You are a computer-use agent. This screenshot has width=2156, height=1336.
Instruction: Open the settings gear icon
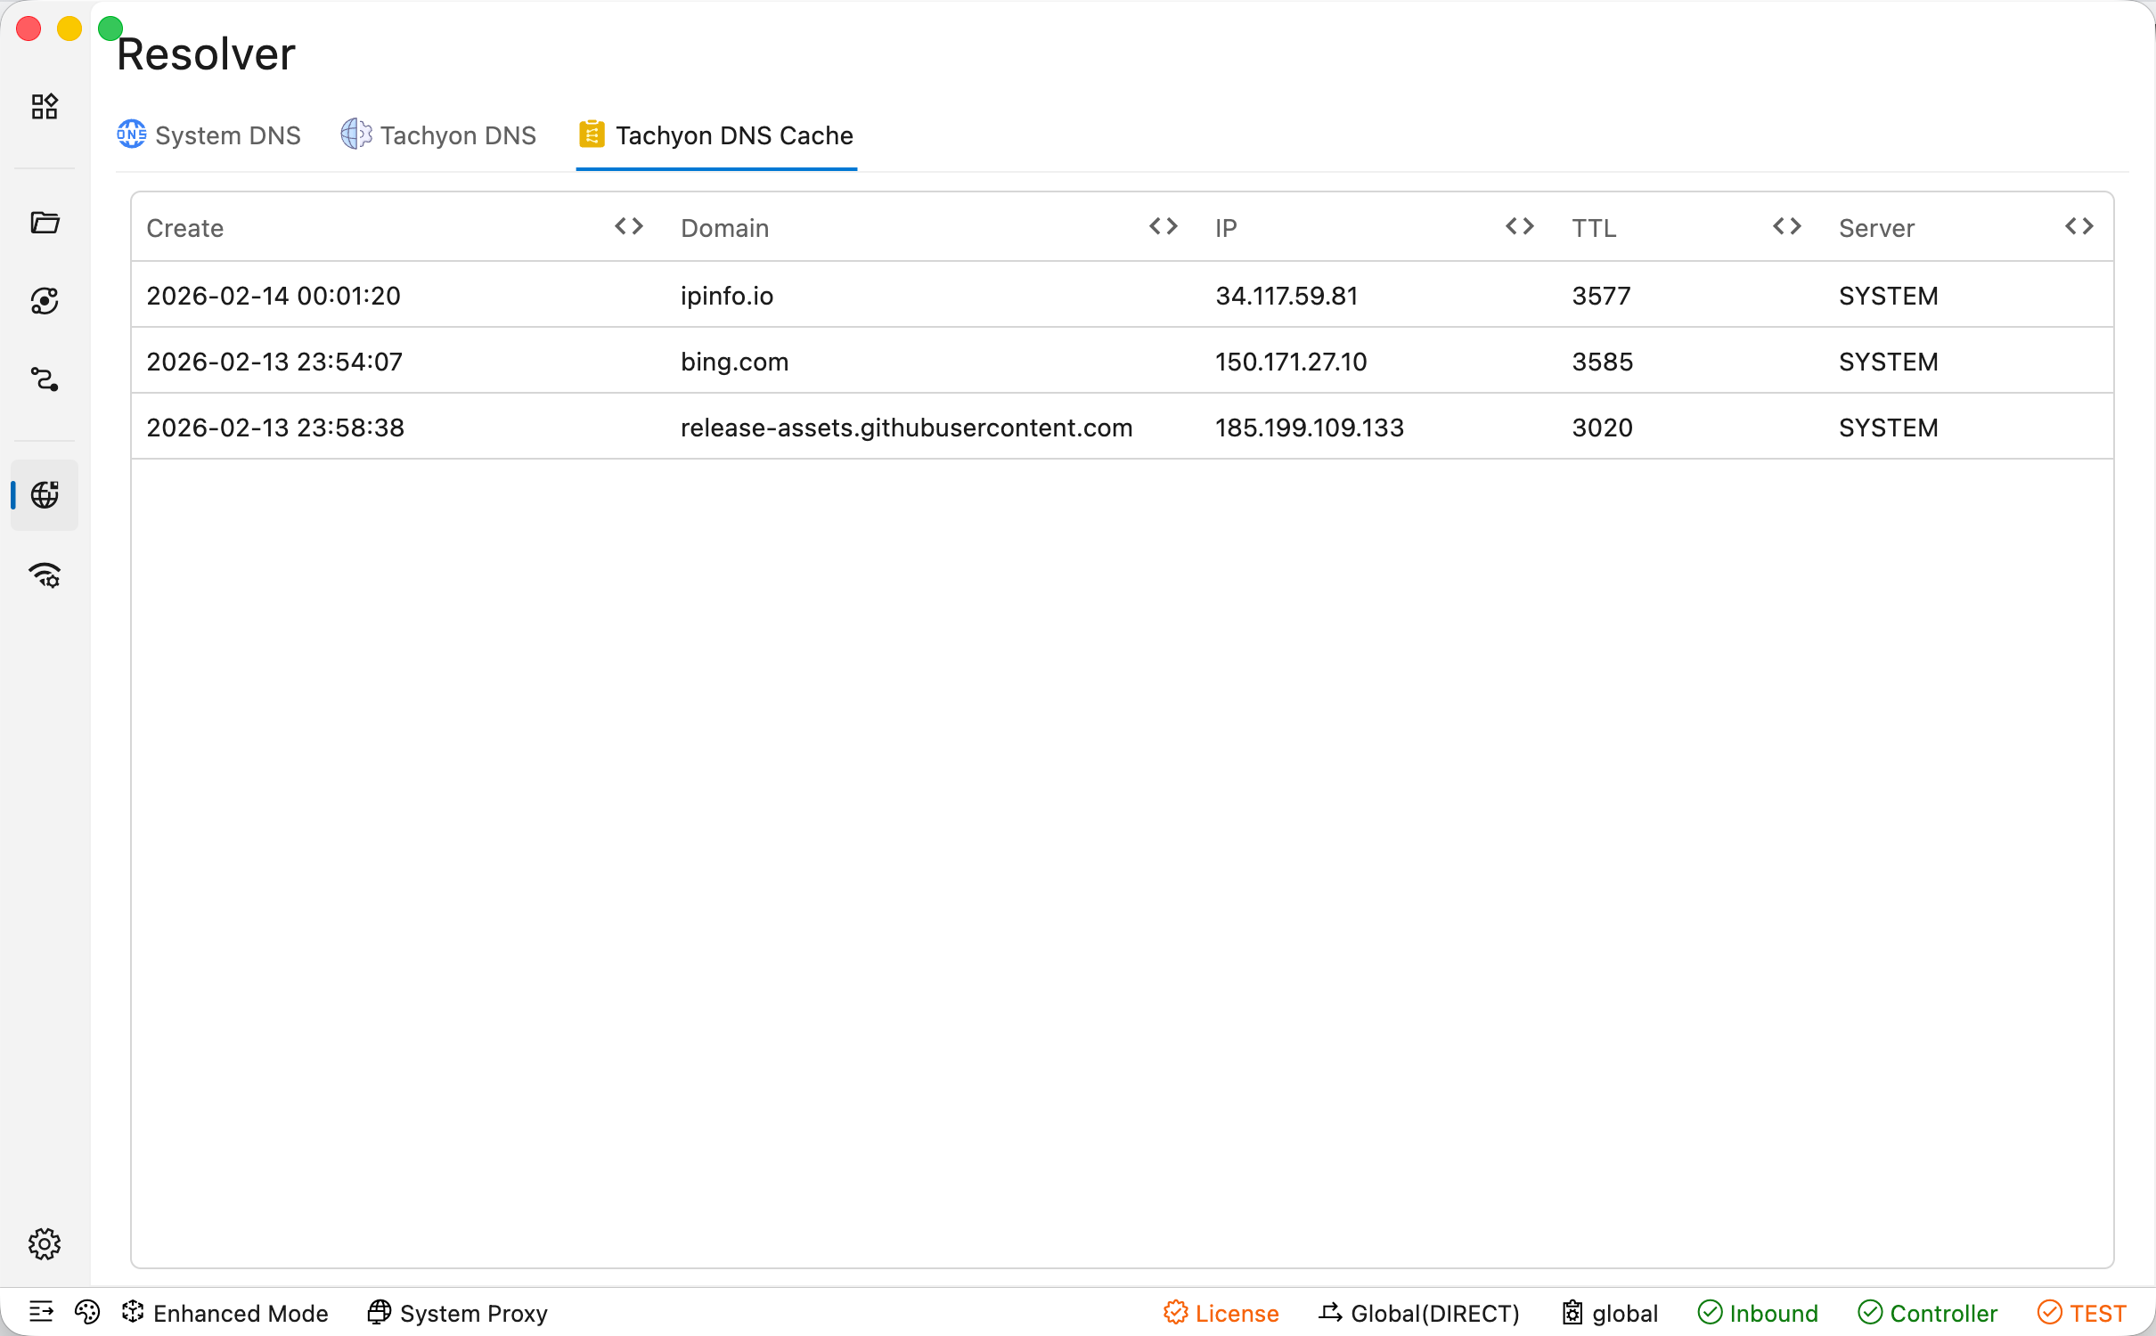pos(45,1243)
